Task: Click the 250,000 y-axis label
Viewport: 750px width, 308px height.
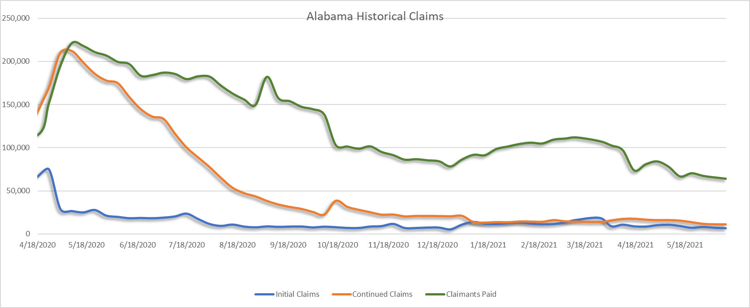Action: point(16,18)
